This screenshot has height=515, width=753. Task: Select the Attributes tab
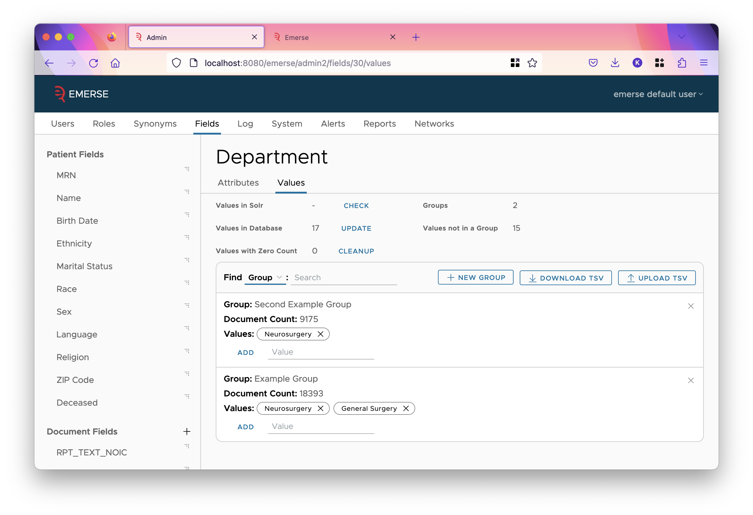pyautogui.click(x=238, y=183)
